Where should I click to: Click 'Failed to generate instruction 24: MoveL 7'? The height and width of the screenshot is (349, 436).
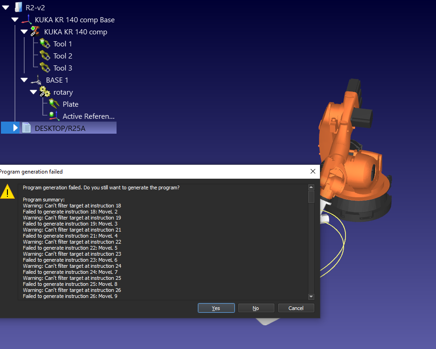tap(70, 272)
